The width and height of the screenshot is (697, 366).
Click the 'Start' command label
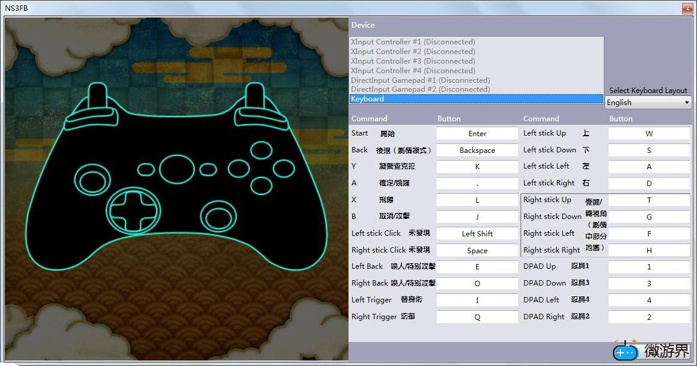pyautogui.click(x=359, y=133)
